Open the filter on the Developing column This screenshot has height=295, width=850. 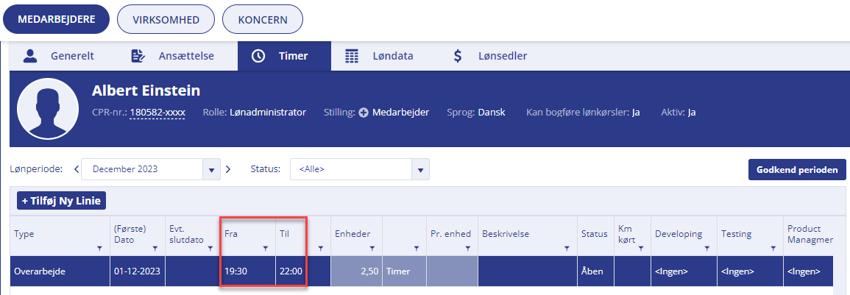tap(707, 249)
